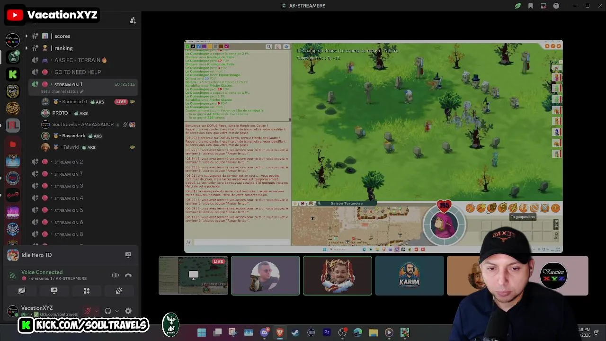Toggle green chat filter checkbox in Dofus
Viewport: 606px width, 341px height.
[188, 46]
